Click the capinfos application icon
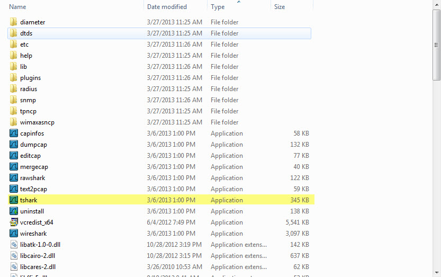This screenshot has width=441, height=277. pyautogui.click(x=14, y=133)
